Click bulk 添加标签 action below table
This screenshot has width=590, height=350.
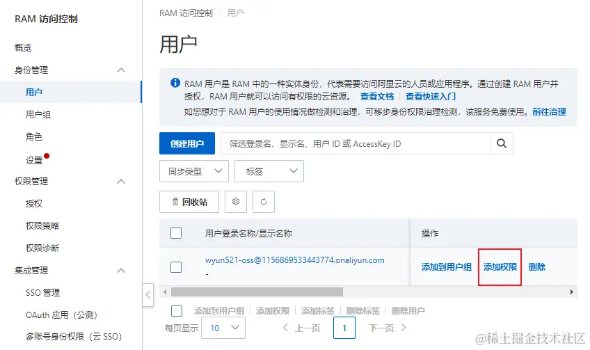pos(318,311)
